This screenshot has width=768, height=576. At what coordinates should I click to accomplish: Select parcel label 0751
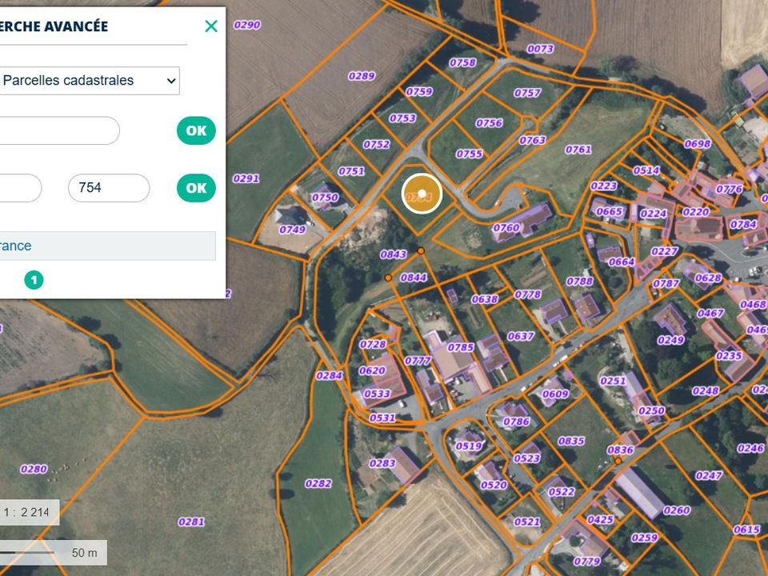351,171
